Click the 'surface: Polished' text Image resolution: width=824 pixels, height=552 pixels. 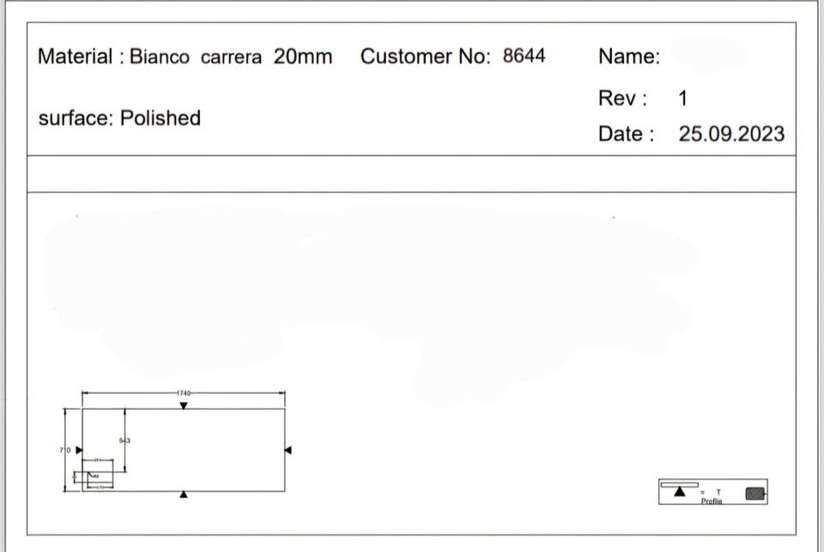coord(119,118)
